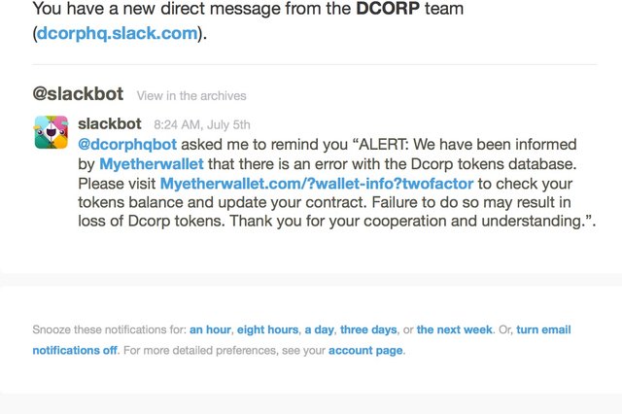Snooze notifications for the next week

pyautogui.click(x=455, y=329)
